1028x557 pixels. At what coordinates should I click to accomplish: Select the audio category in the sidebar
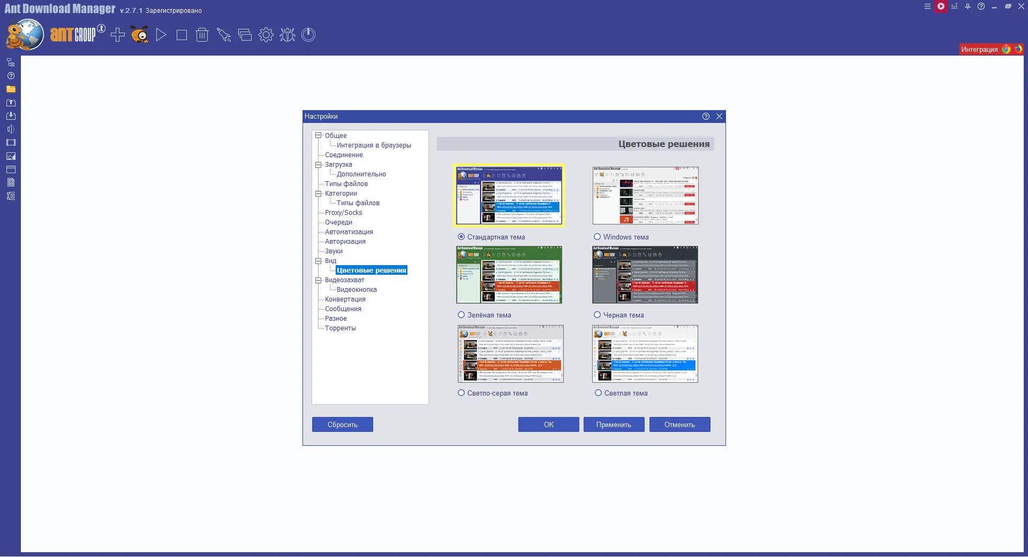pos(11,129)
